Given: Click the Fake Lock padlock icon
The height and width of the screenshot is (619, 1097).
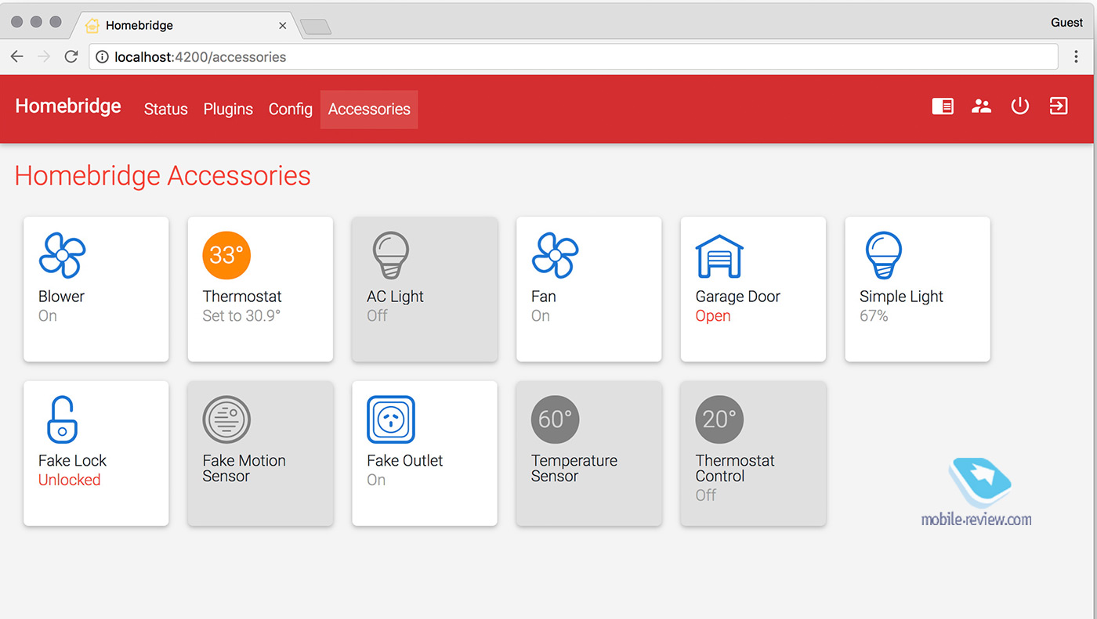Looking at the screenshot, I should point(62,419).
